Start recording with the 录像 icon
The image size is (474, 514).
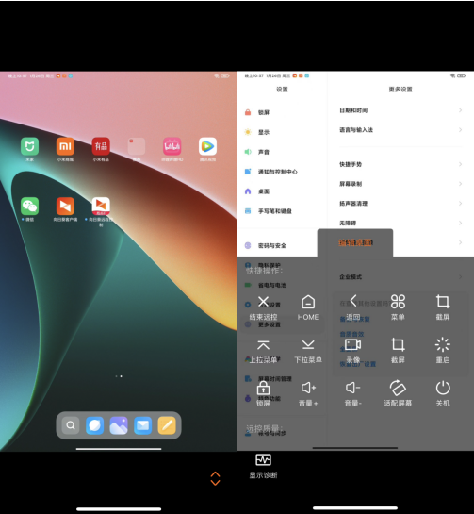pyautogui.click(x=352, y=345)
